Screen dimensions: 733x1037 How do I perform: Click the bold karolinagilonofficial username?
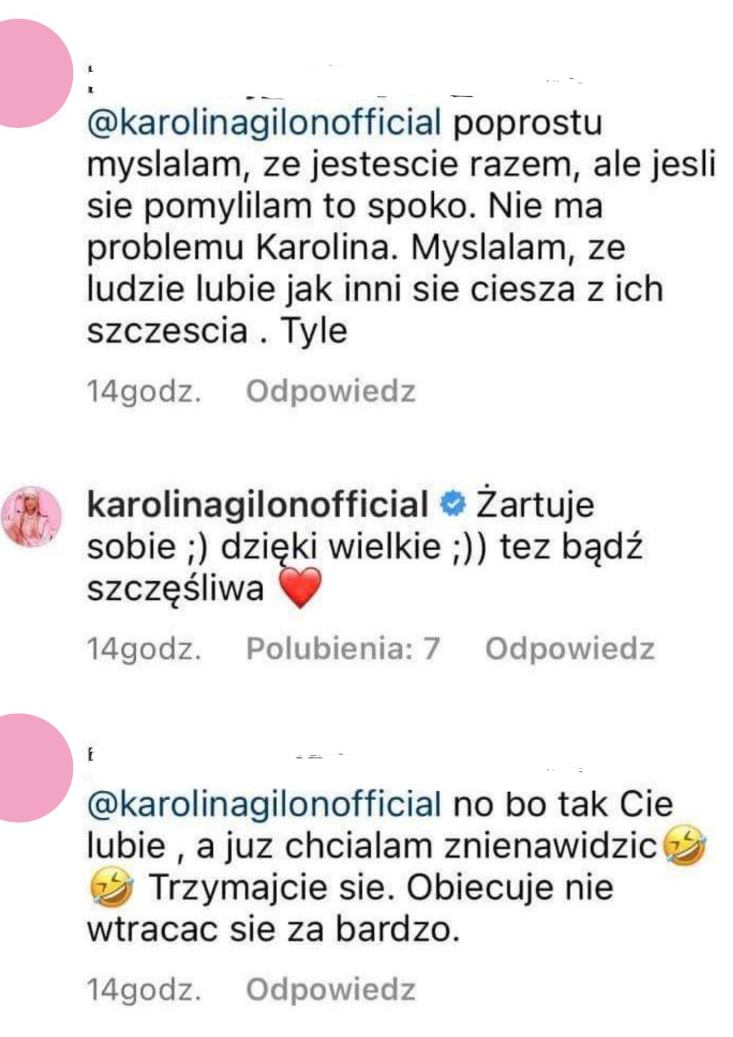click(257, 505)
